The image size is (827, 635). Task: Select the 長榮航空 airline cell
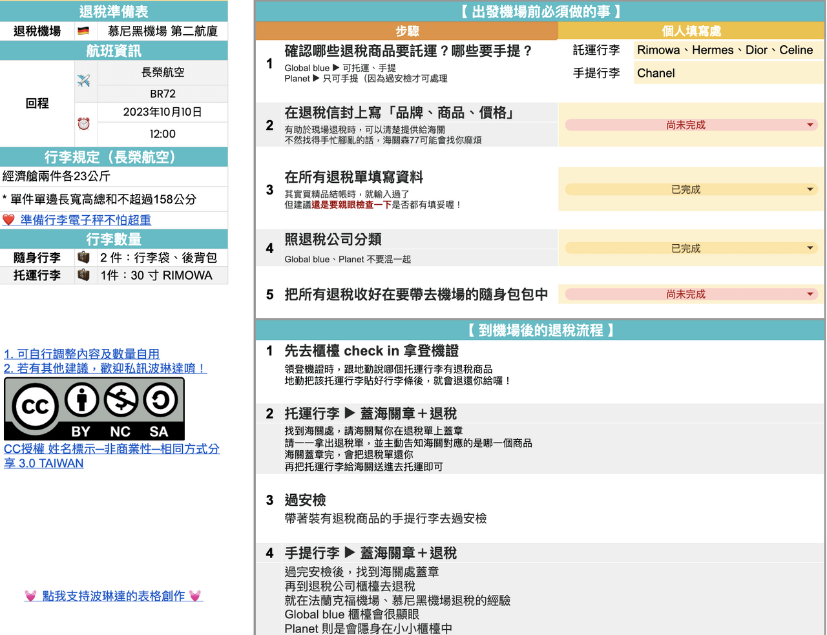coord(163,72)
